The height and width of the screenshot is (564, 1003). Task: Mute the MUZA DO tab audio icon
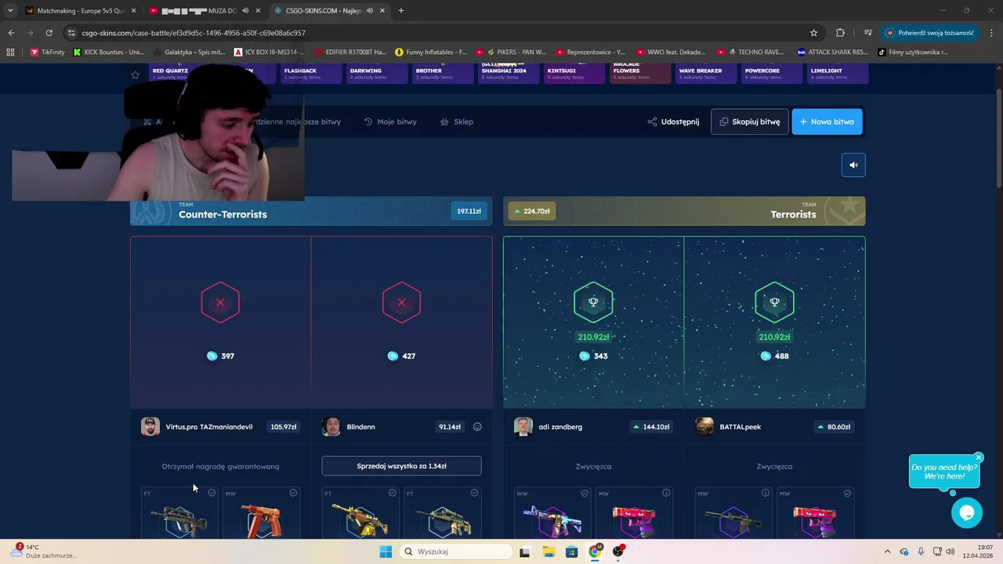245,11
